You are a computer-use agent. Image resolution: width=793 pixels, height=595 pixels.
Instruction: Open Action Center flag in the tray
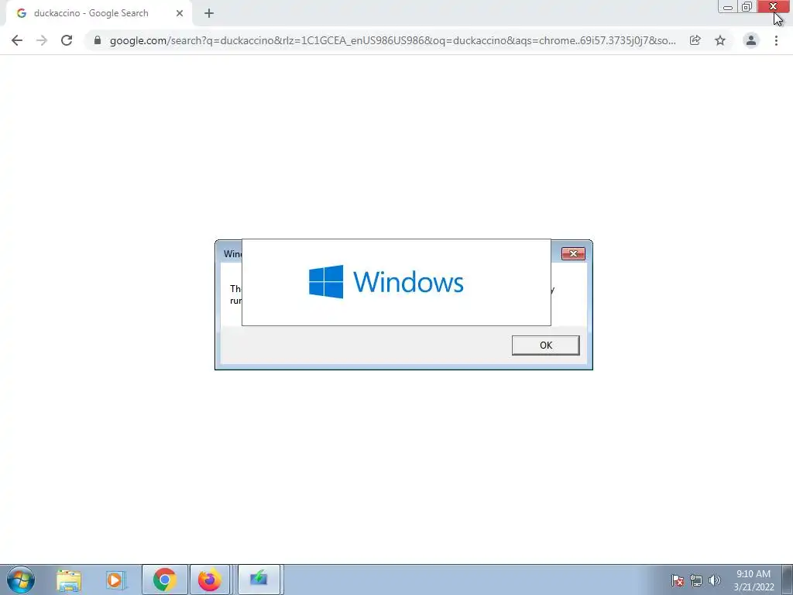click(x=678, y=580)
